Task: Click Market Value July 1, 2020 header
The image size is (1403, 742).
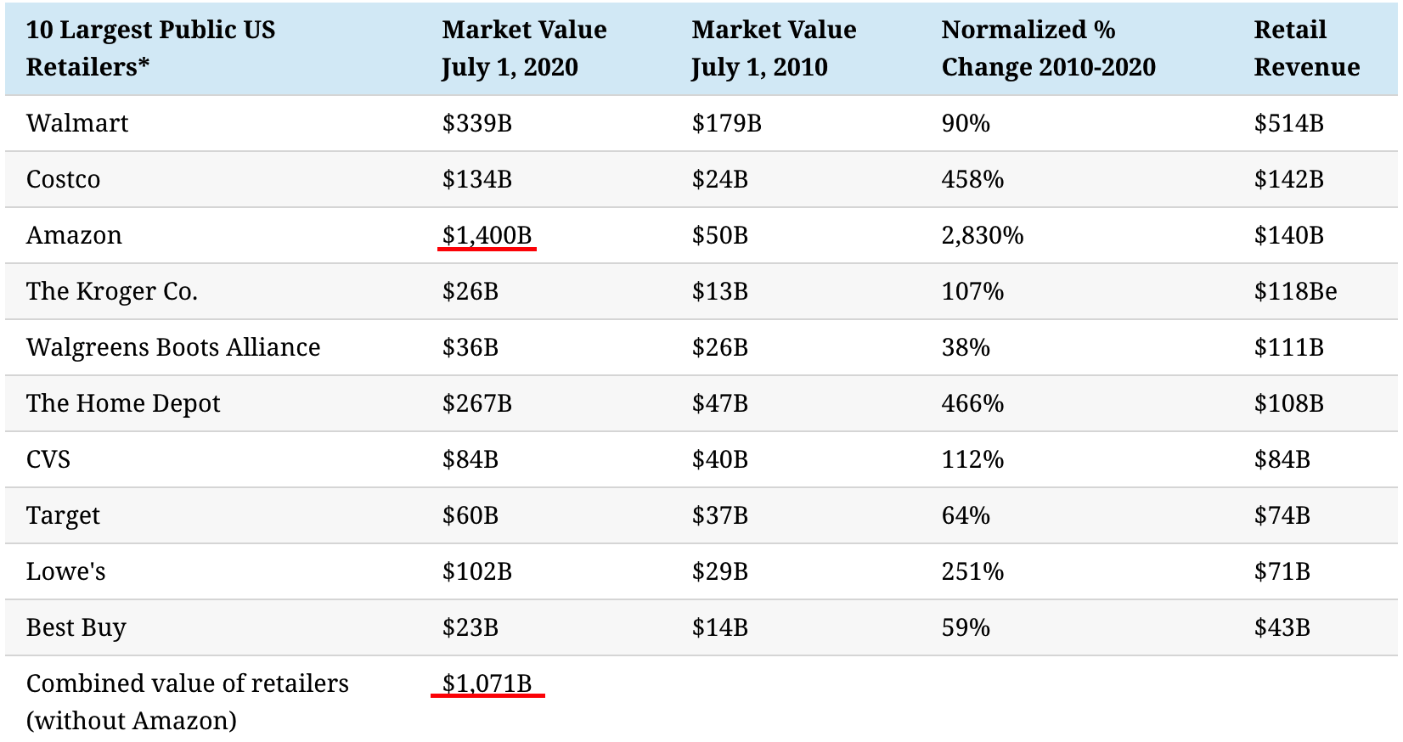Action: pyautogui.click(x=524, y=48)
